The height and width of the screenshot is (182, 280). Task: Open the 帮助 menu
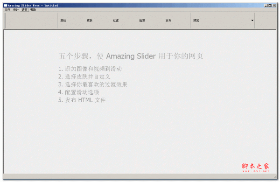click(x=33, y=10)
